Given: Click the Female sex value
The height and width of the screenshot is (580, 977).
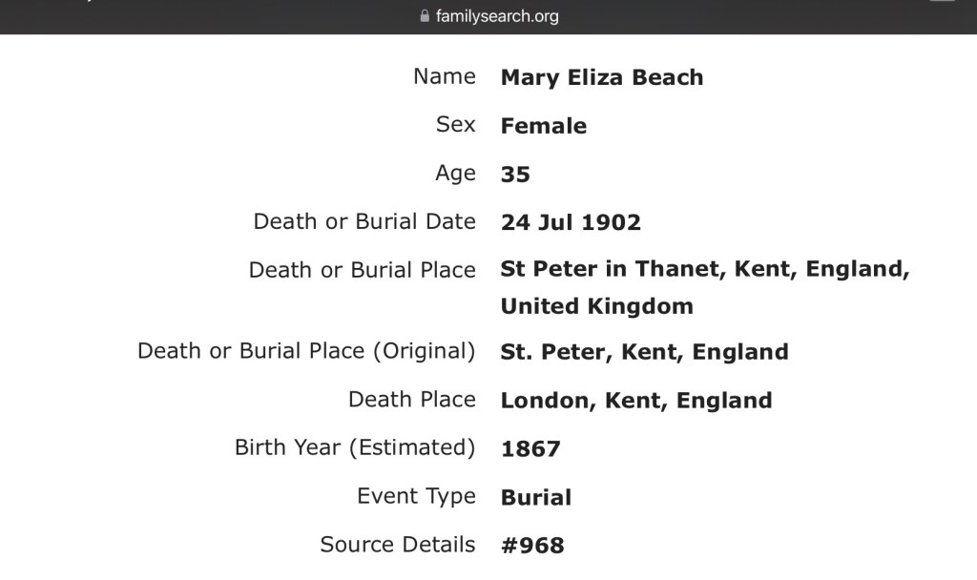Looking at the screenshot, I should [543, 126].
